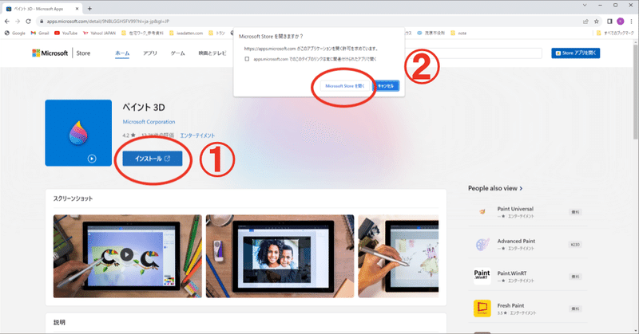This screenshot has height=334, width=639.
Task: Open the Chrome three-dot menu
Action: click(x=632, y=22)
